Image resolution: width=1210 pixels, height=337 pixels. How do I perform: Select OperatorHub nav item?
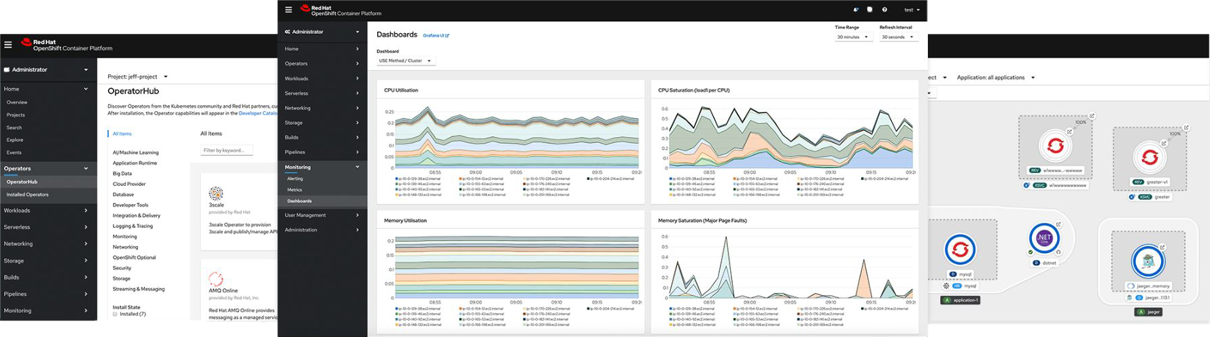click(x=48, y=182)
